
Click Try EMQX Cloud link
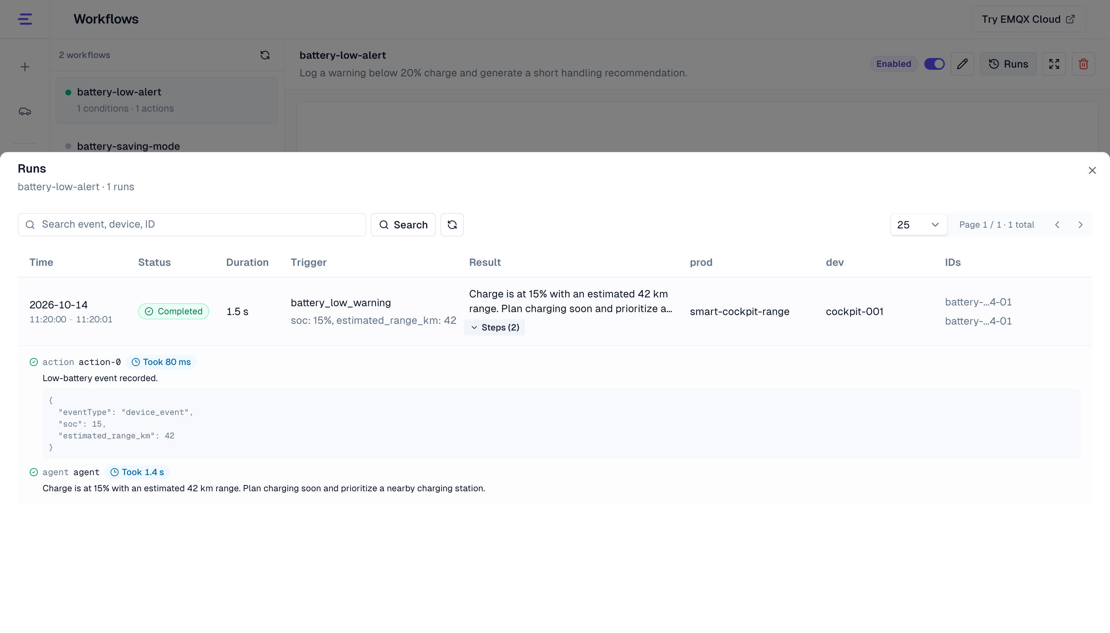(1028, 19)
